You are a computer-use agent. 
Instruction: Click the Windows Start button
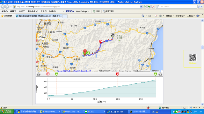pos(7,111)
